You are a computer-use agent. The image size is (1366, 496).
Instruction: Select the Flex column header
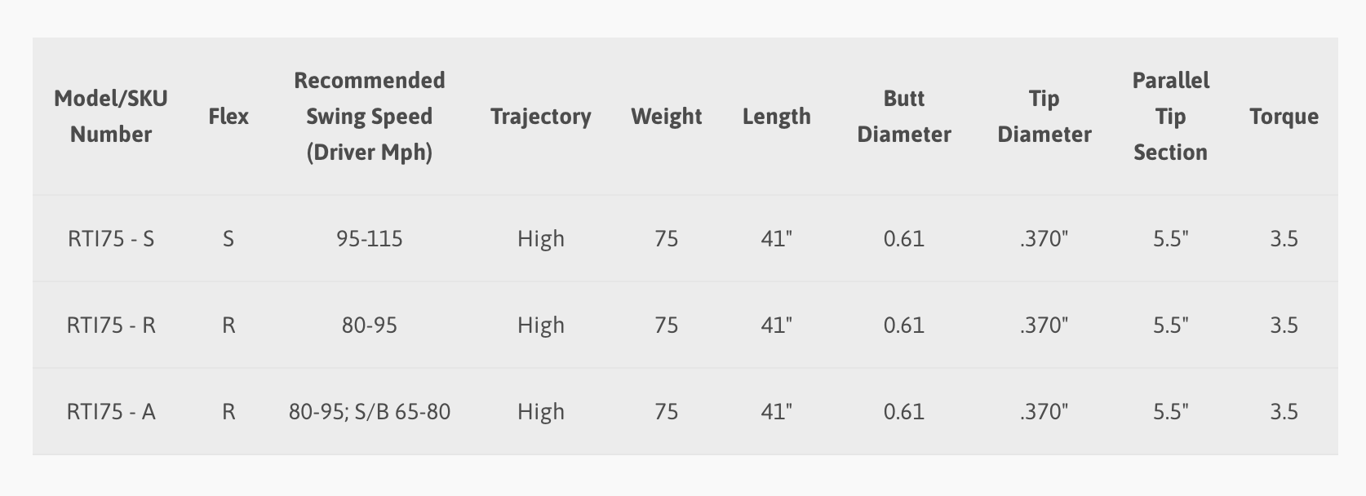tap(228, 116)
